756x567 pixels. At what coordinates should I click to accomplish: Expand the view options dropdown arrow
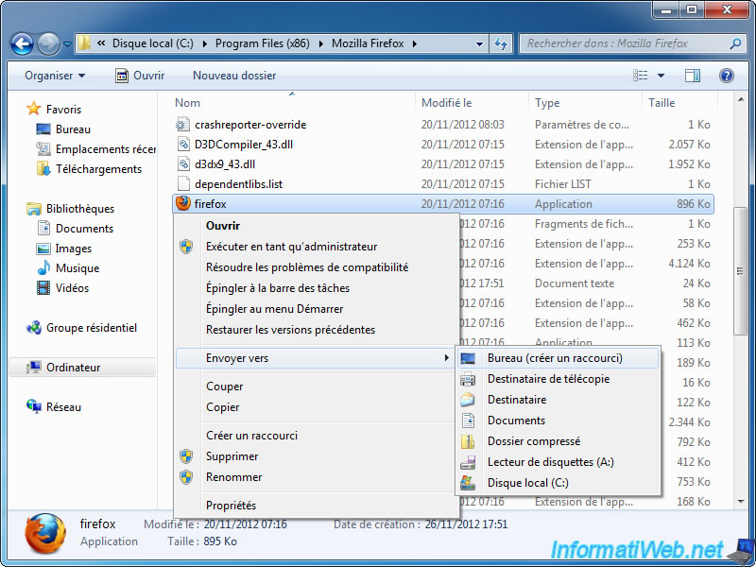[x=661, y=76]
